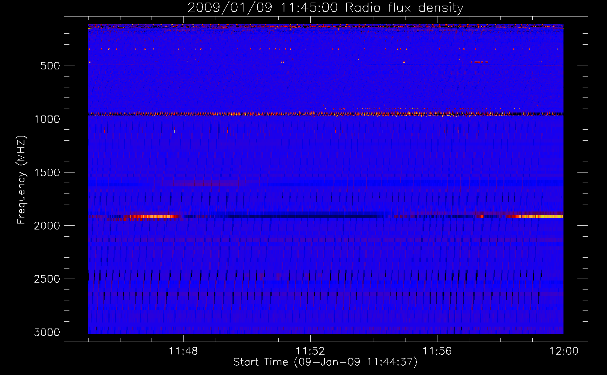
Task: Click the 500 frequency tick label
Action: 50,66
